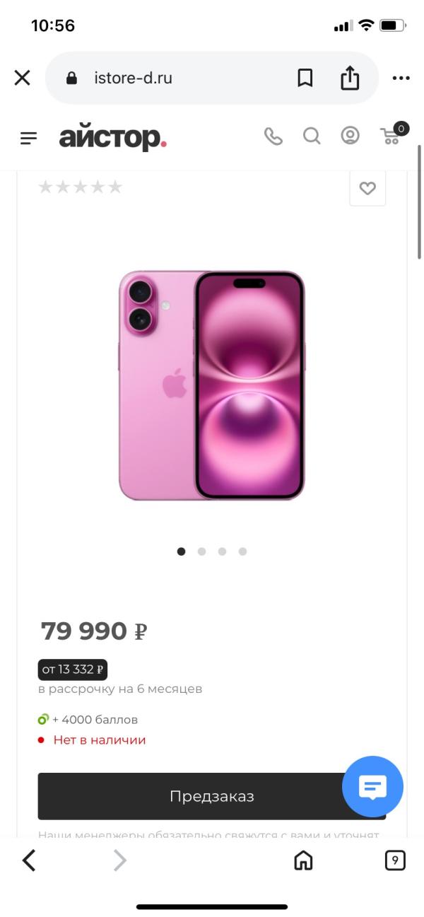Open the blue chat support bubble
The width and height of the screenshot is (424, 917).
pyautogui.click(x=372, y=786)
